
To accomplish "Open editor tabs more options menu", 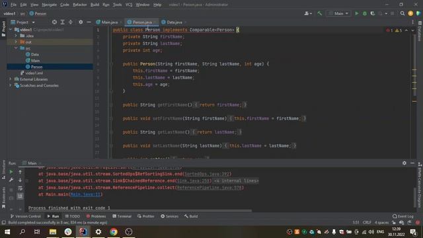I will 412,22.
